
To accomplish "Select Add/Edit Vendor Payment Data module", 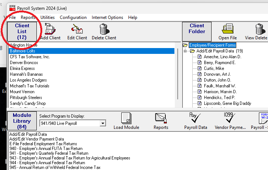I will tap(36, 139).
